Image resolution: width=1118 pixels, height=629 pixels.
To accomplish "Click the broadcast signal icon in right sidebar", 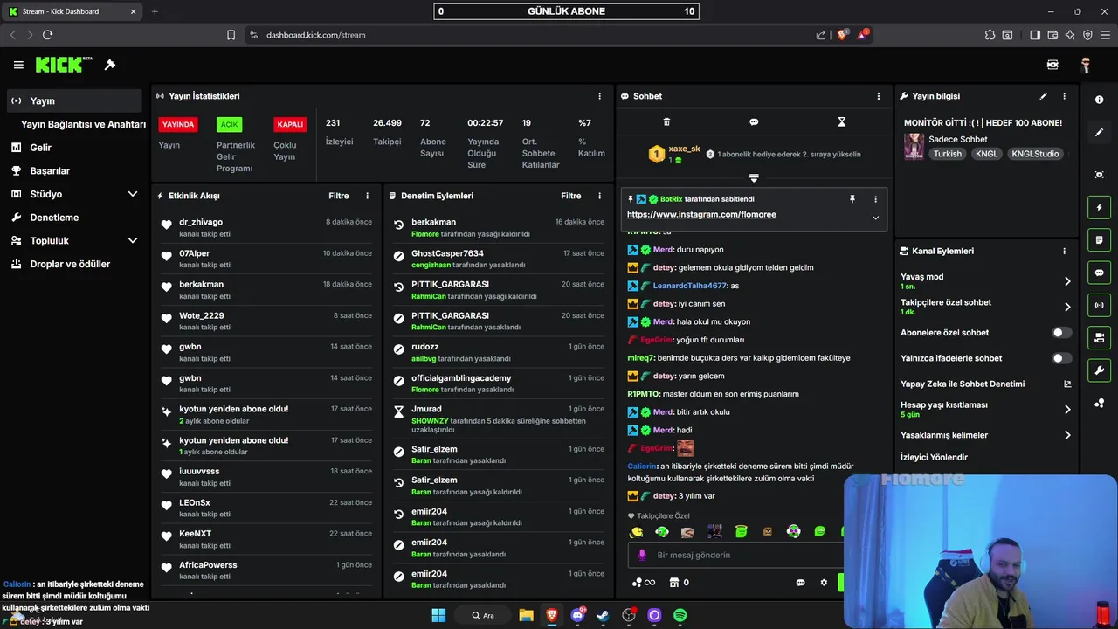I will [x=1099, y=305].
